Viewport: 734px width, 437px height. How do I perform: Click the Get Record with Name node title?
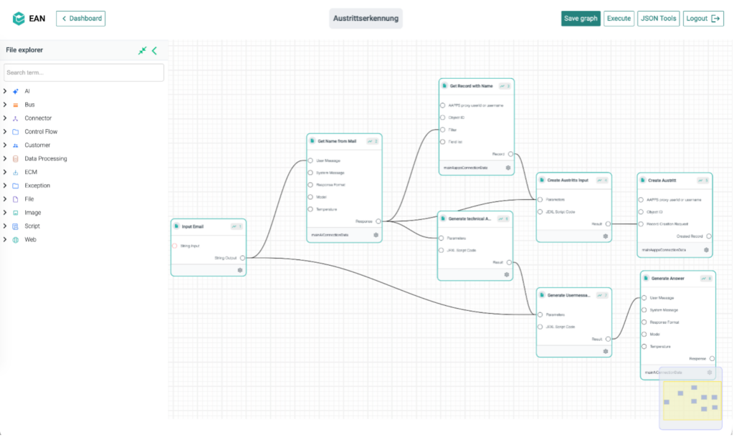(472, 86)
